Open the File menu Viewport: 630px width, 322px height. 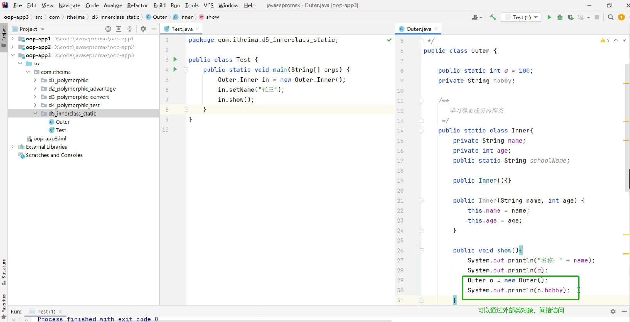click(x=17, y=5)
